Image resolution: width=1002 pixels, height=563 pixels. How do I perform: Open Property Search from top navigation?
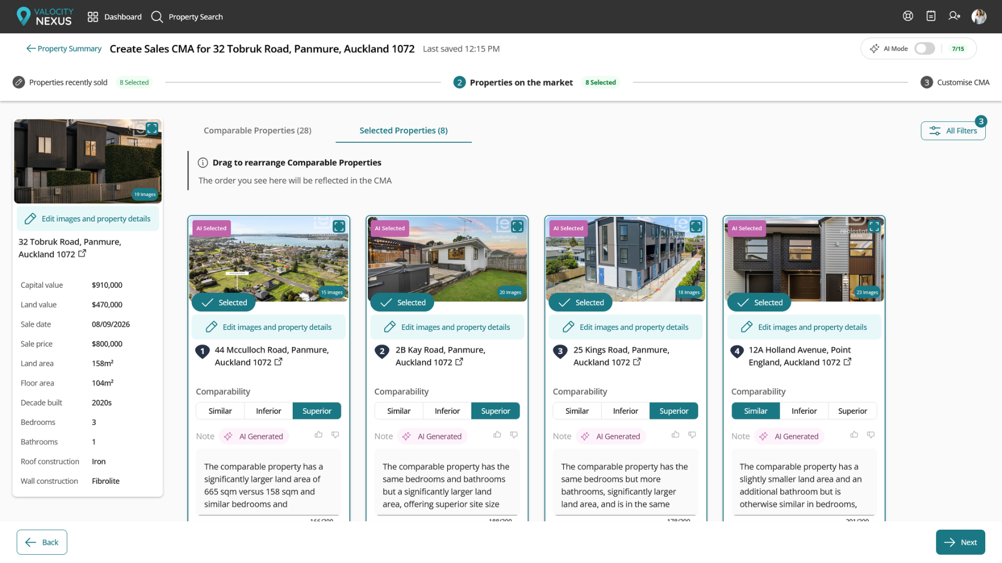(x=187, y=17)
